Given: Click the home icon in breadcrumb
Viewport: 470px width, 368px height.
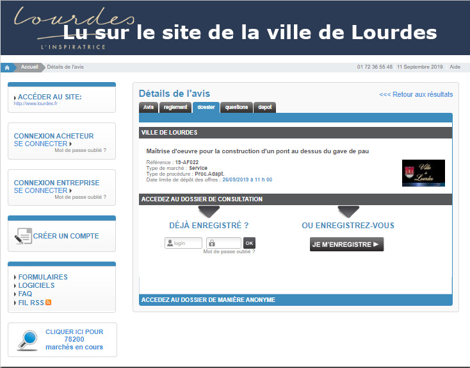Looking at the screenshot, I should click(x=8, y=67).
